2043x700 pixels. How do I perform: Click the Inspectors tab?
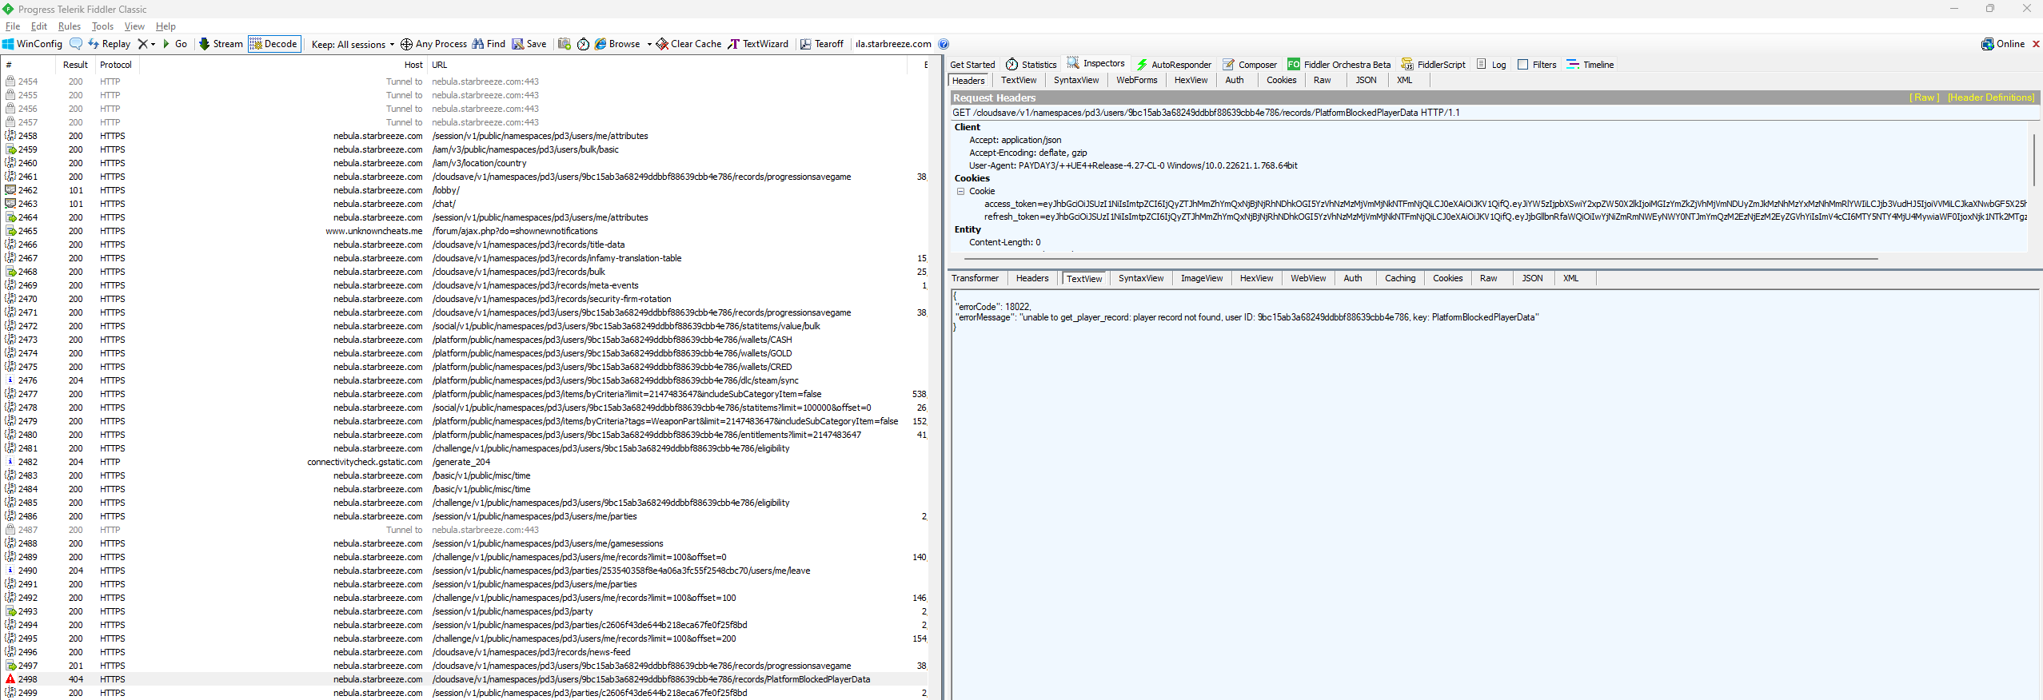click(1096, 64)
